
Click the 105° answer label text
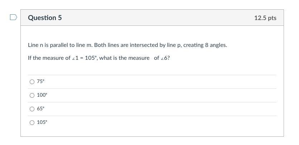click(42, 122)
